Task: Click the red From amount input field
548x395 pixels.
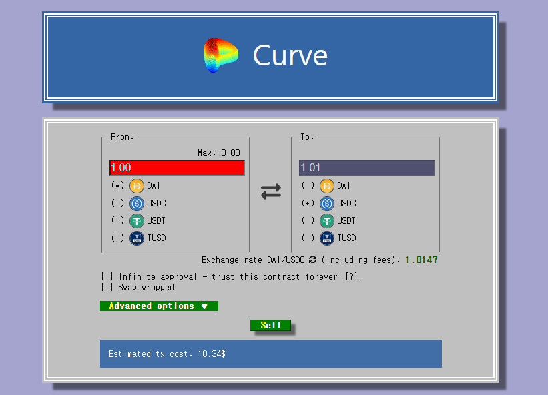Action: pyautogui.click(x=177, y=168)
